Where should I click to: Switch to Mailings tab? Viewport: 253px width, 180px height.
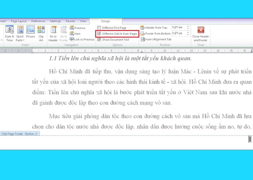point(55,21)
